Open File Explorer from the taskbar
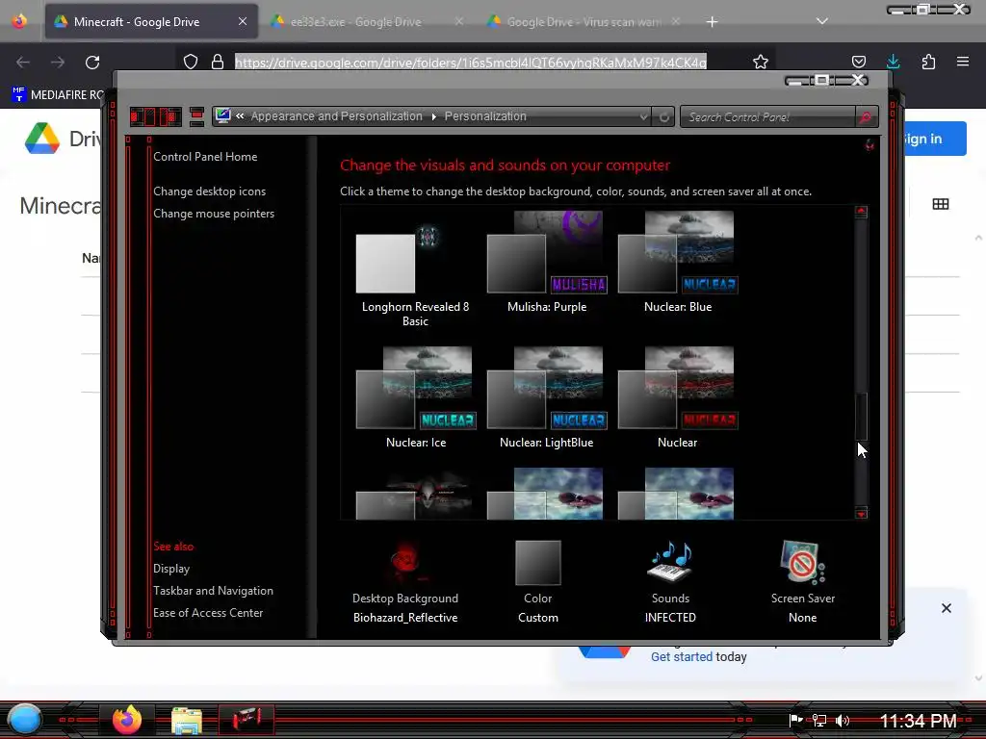The width and height of the screenshot is (986, 739). coord(187,720)
